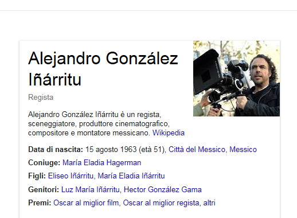Show more awards via altri link
Image resolution: width=297 pixels, height=218 pixels.
[209, 203]
